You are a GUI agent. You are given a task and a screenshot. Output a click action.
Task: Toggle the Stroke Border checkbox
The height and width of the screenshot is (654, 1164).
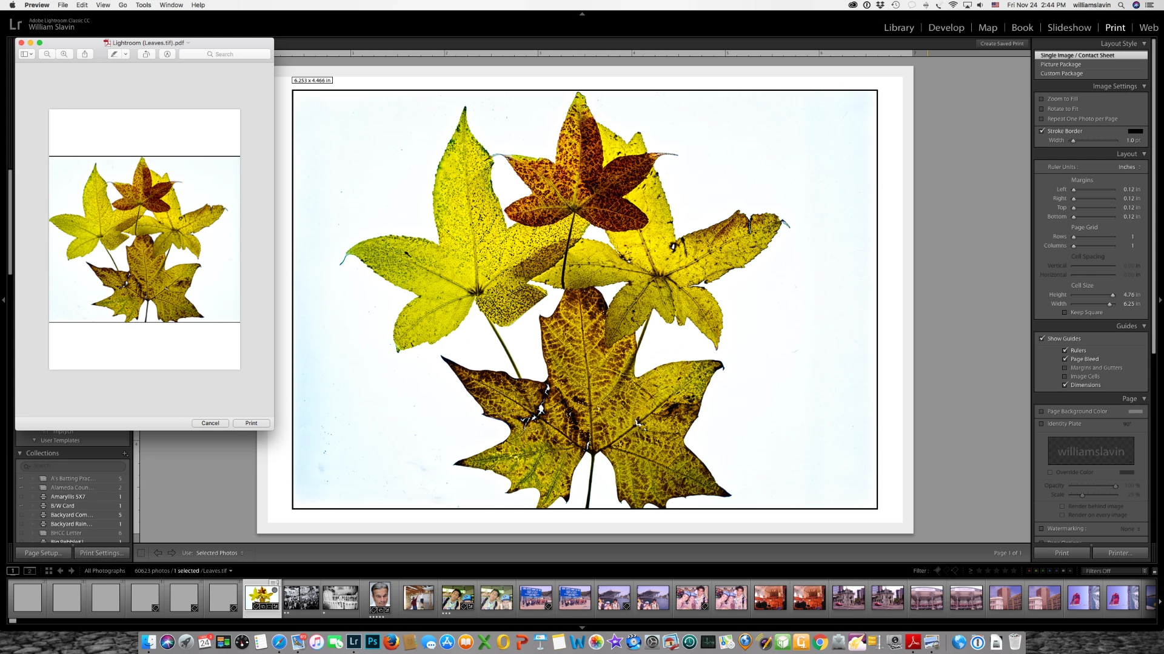[1042, 131]
